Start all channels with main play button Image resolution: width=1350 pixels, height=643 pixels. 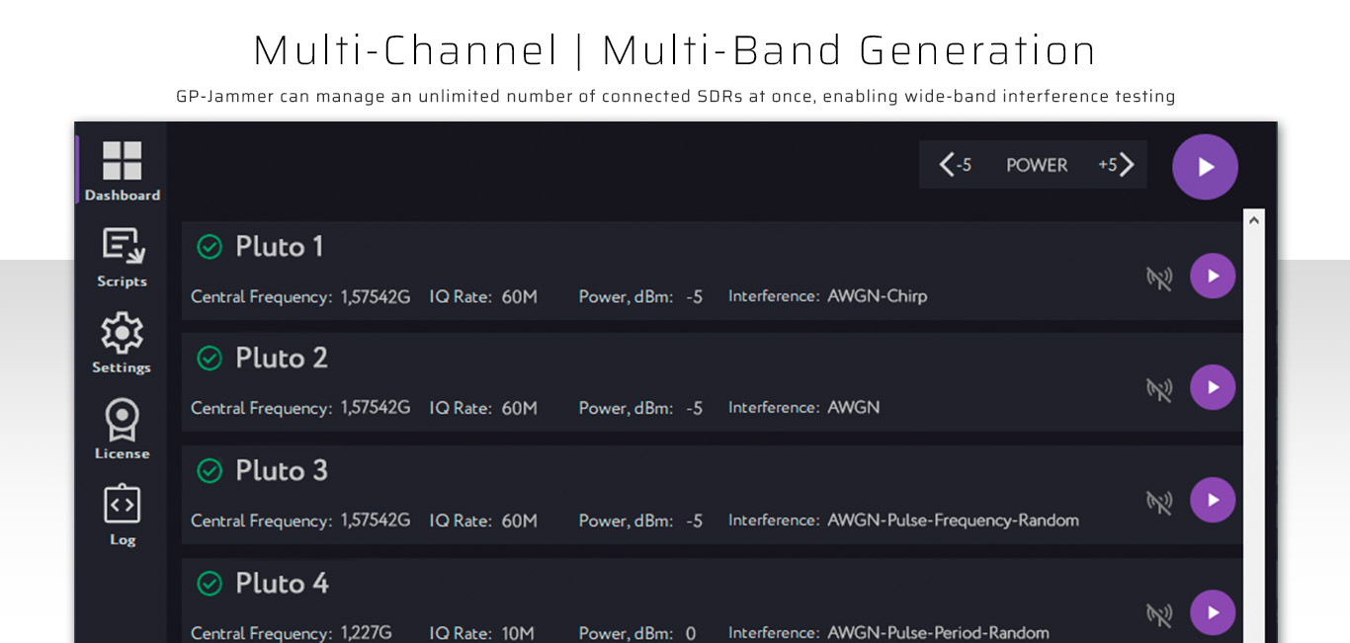1205,167
